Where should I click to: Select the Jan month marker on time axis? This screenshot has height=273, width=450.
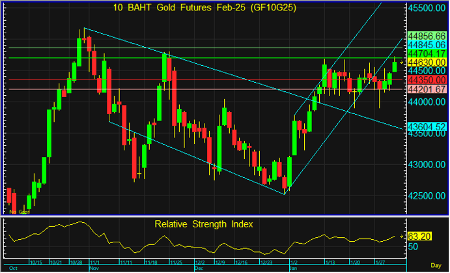(293, 268)
